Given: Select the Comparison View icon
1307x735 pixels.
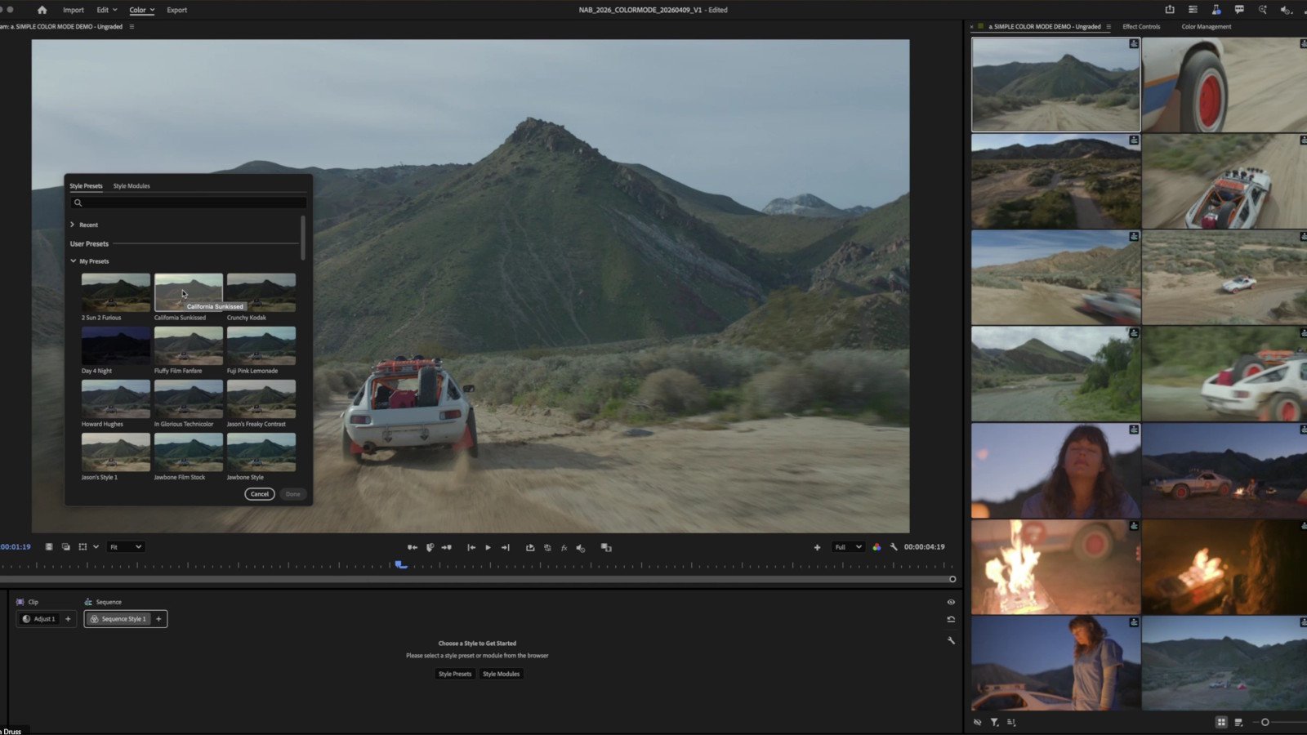Looking at the screenshot, I should coord(606,547).
